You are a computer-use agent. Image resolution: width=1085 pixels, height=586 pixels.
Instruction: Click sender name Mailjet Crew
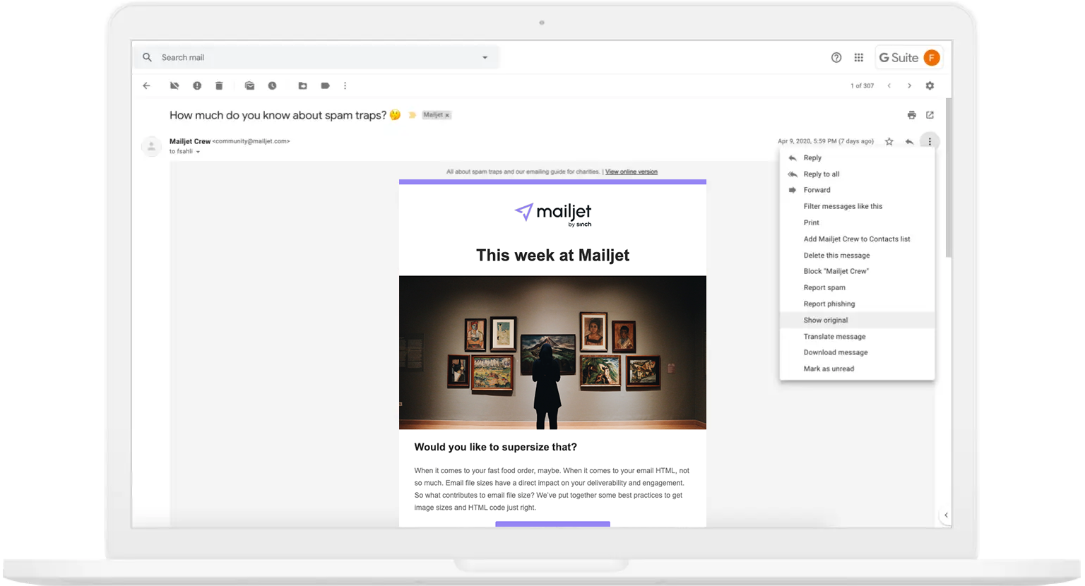tap(190, 141)
